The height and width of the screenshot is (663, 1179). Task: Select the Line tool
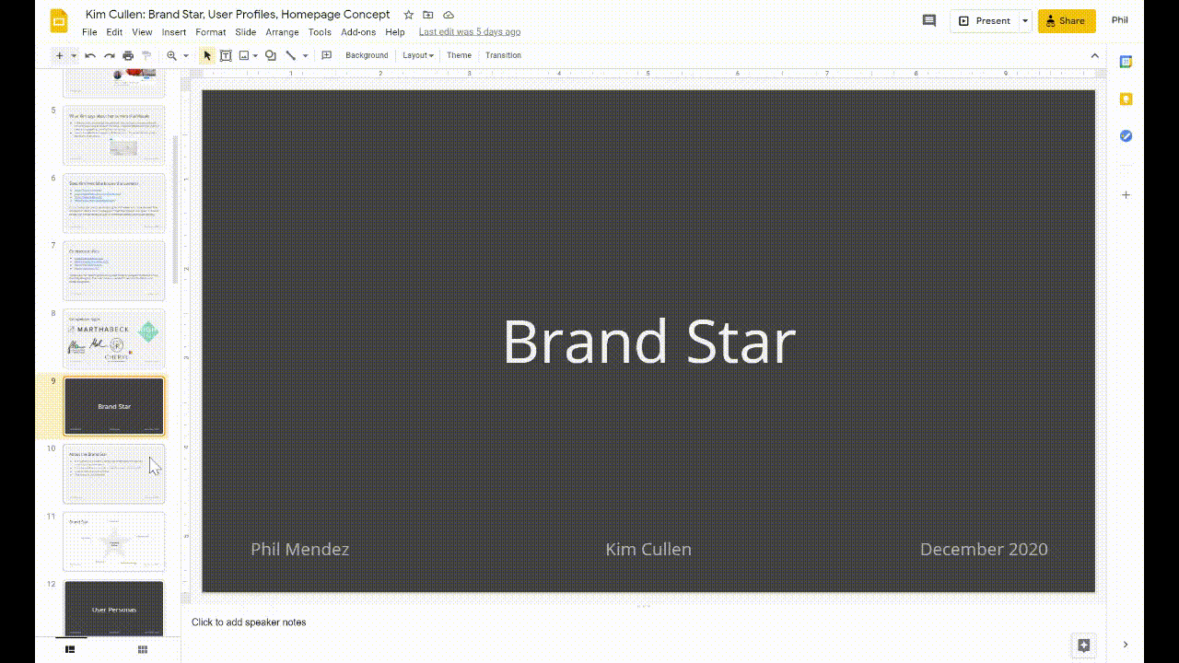point(290,55)
